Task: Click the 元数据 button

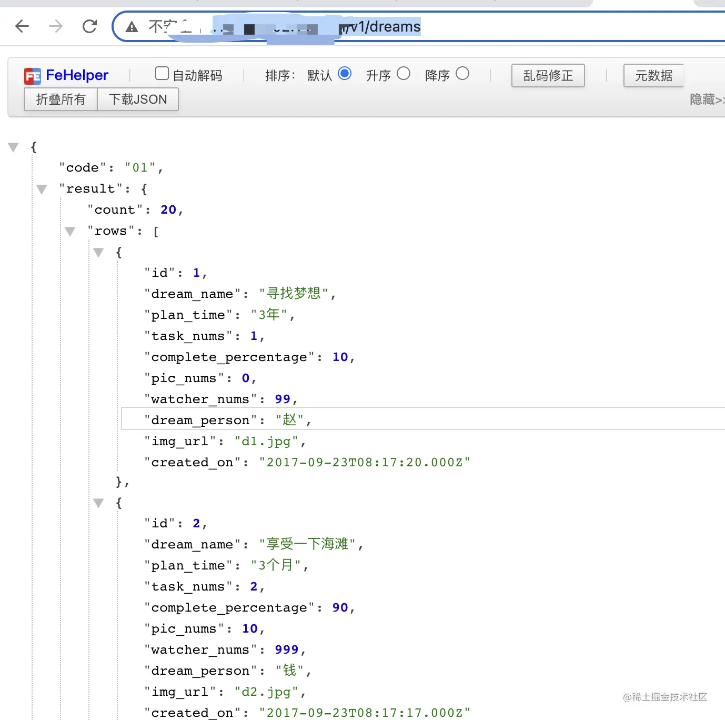Action: coord(653,76)
